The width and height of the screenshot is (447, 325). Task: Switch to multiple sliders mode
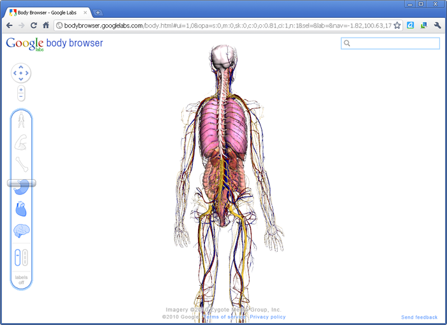(x=25, y=257)
